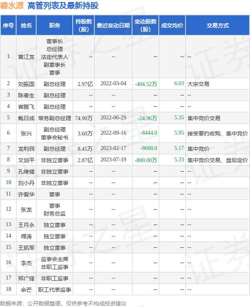Click the 法定代表人 position text

tap(55, 57)
